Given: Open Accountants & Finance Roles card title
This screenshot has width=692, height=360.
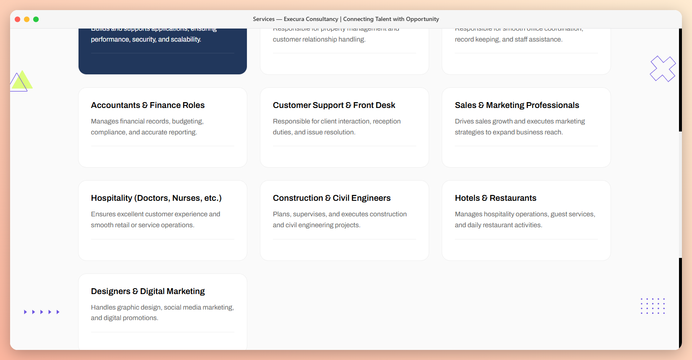Looking at the screenshot, I should tap(148, 105).
